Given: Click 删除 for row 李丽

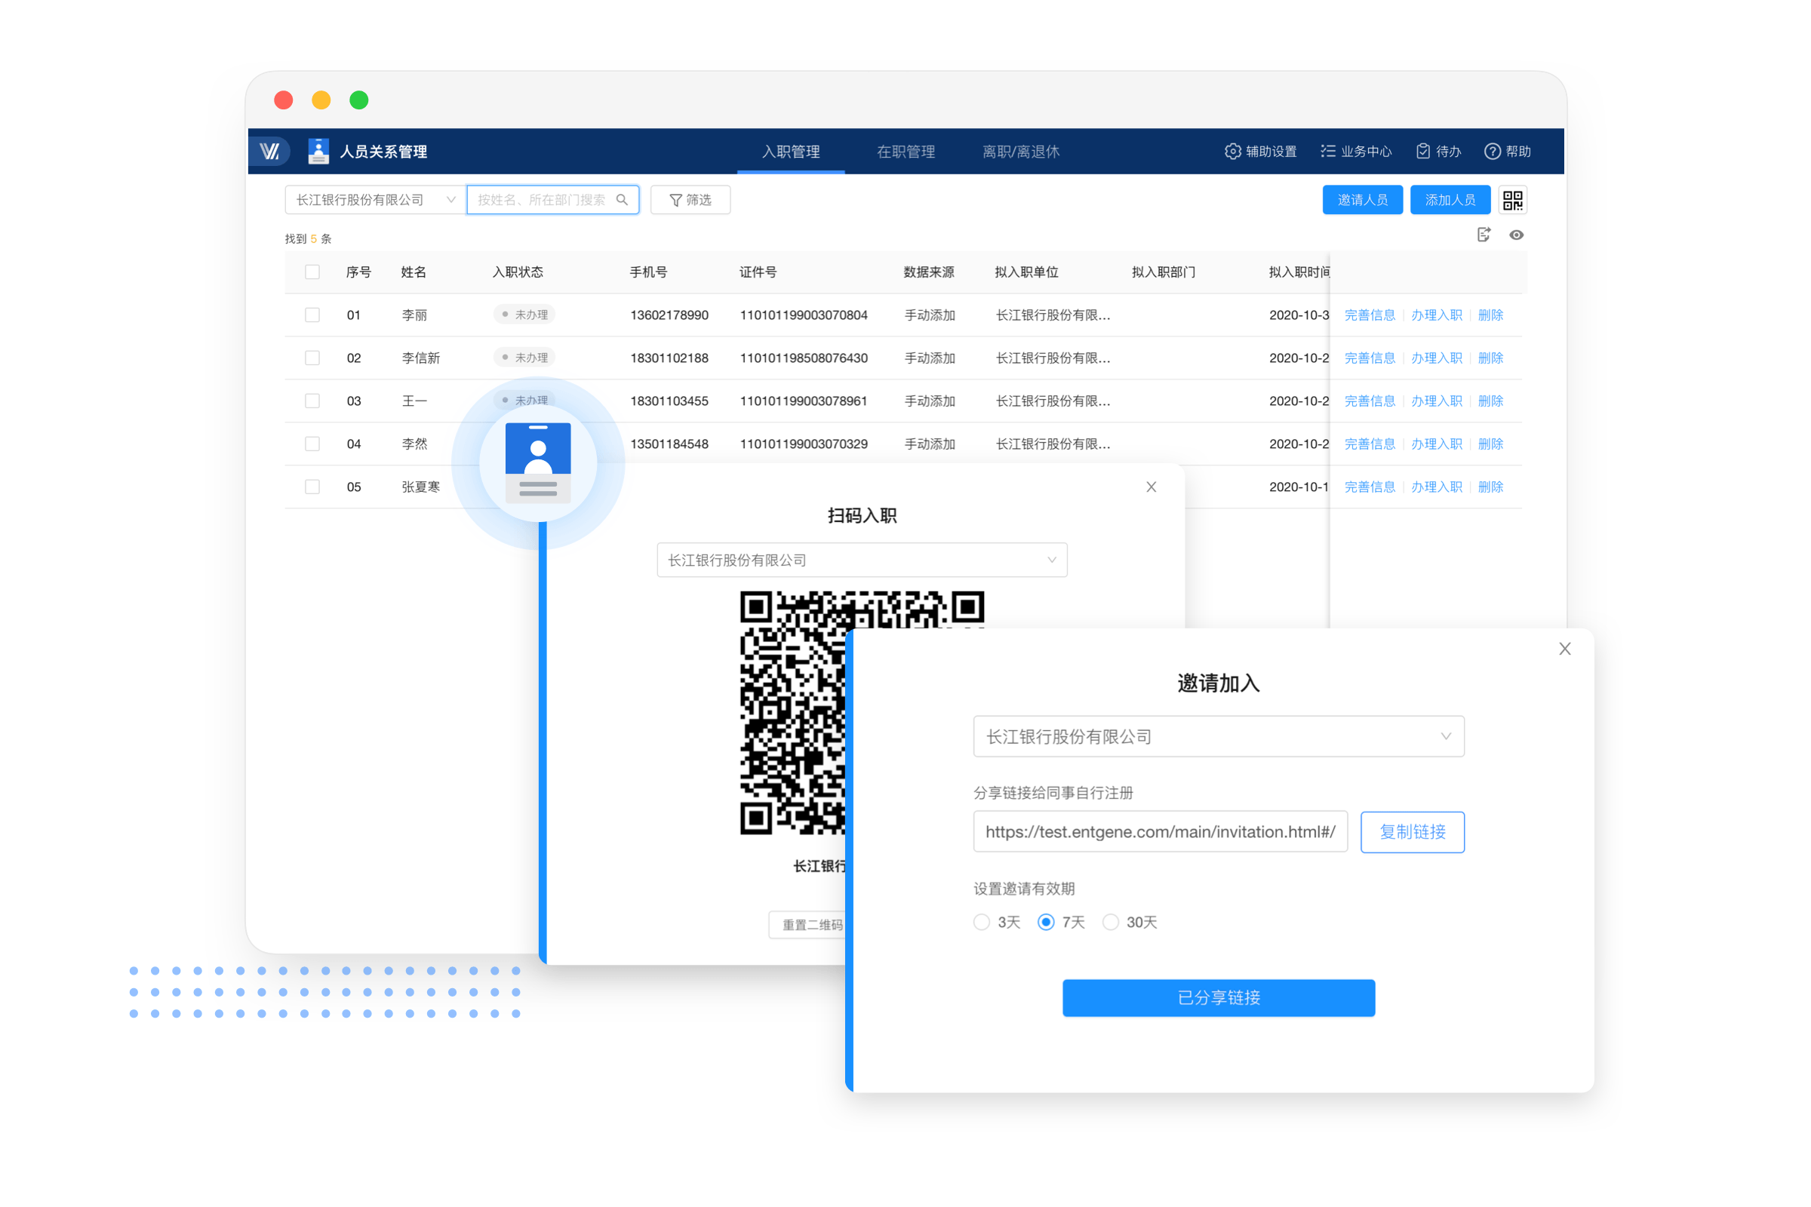Looking at the screenshot, I should [1491, 315].
